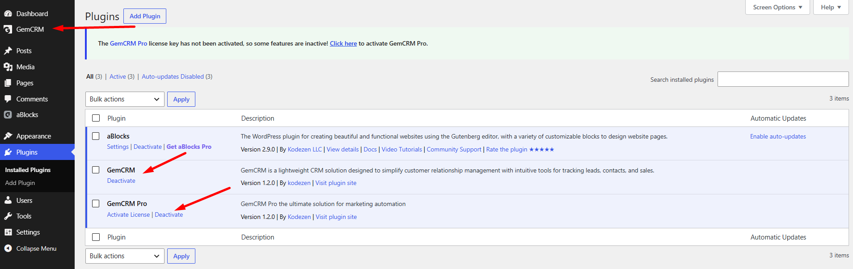Click the Tools wrench icon
Image resolution: width=853 pixels, height=269 pixels.
8,216
